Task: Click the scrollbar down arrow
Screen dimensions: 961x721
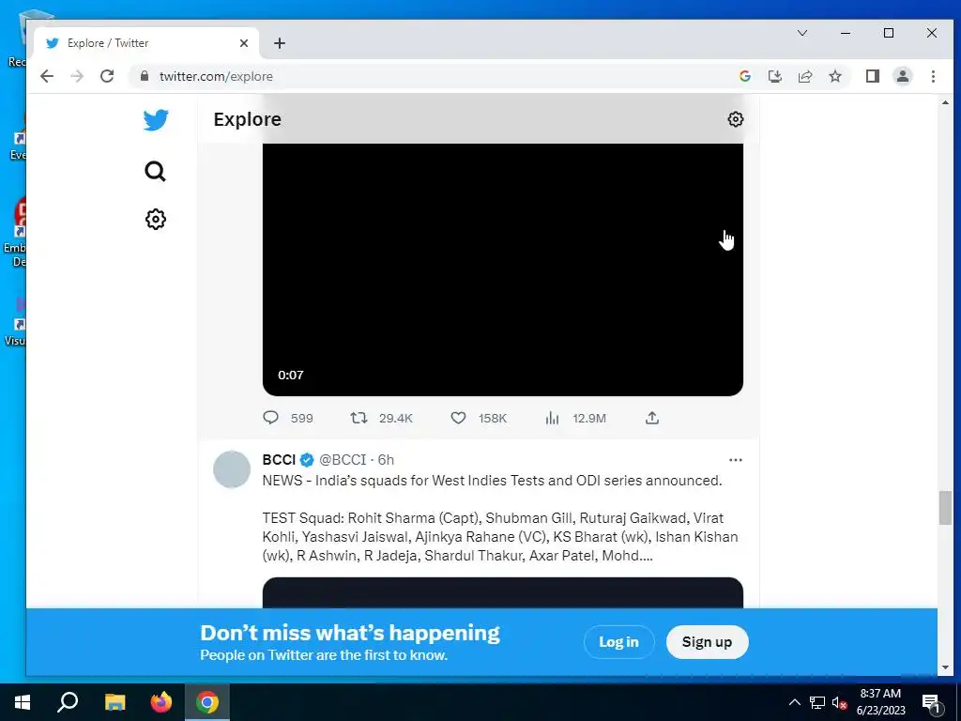Action: (944, 667)
